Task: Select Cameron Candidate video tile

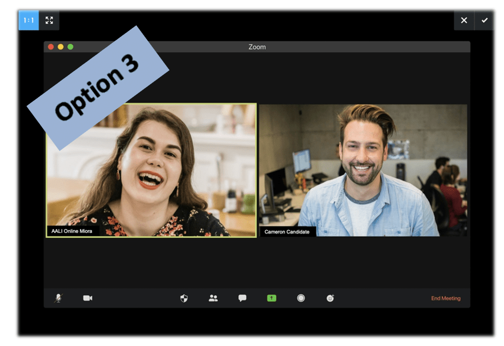Action: click(x=363, y=170)
